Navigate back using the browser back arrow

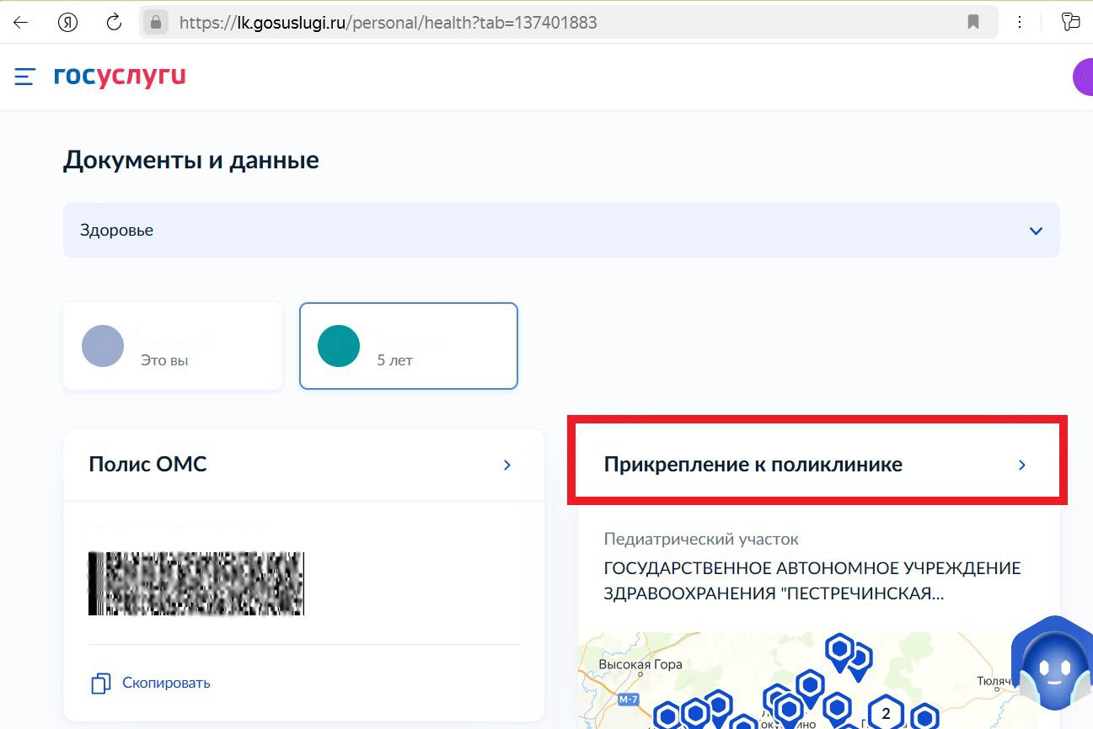point(20,22)
